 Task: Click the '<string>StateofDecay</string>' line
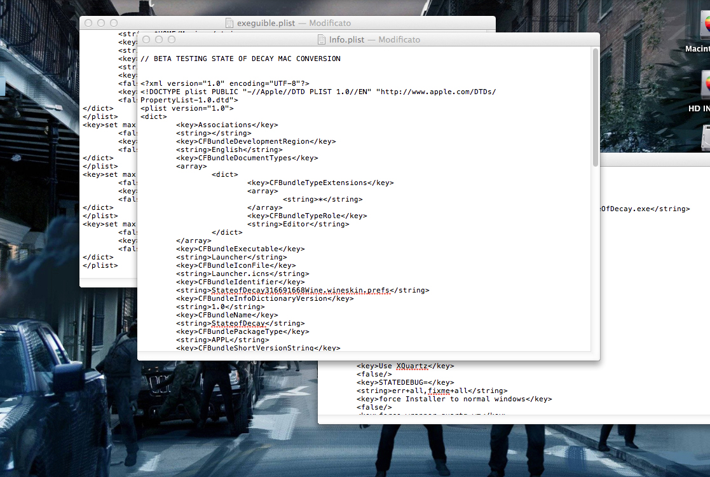coord(240,324)
